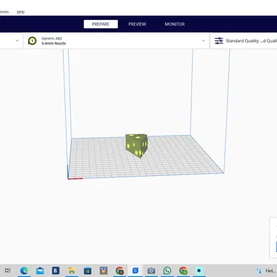
Task: Click the weather widget in the system tray
Action: (267, 271)
